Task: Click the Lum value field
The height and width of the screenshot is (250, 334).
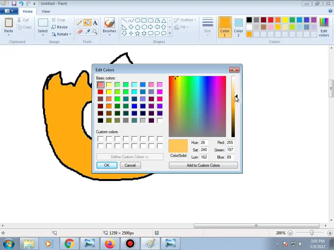Action: coord(204,157)
